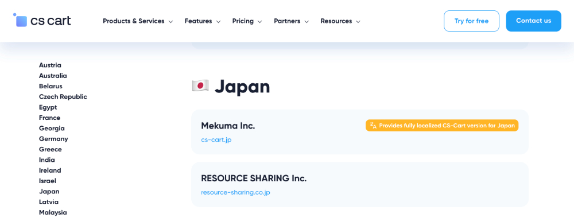This screenshot has width=574, height=218.
Task: Select Japan in country list
Action: point(49,191)
